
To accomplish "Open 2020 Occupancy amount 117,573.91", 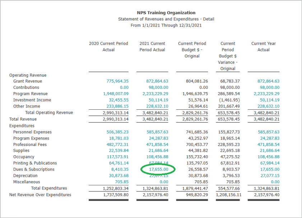I will 117,157.
